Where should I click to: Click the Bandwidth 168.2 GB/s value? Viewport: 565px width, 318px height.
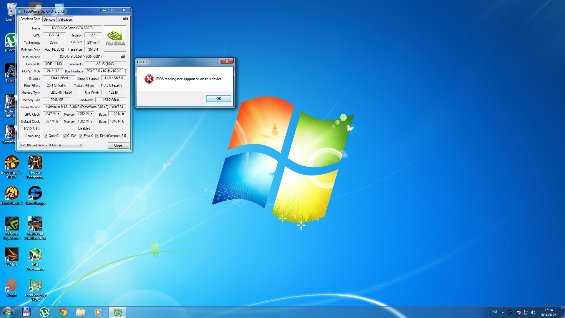[111, 100]
